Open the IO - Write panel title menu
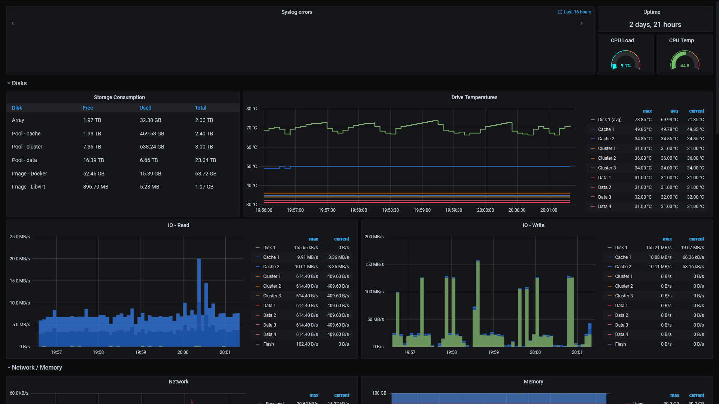The width and height of the screenshot is (719, 404). pos(533,225)
